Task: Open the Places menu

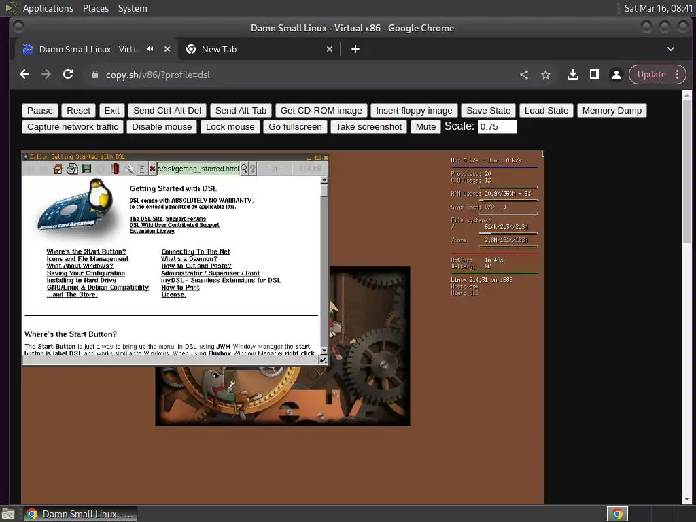Action: coord(96,8)
